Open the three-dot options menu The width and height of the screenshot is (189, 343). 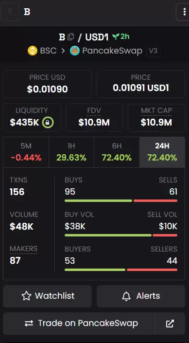tap(184, 12)
